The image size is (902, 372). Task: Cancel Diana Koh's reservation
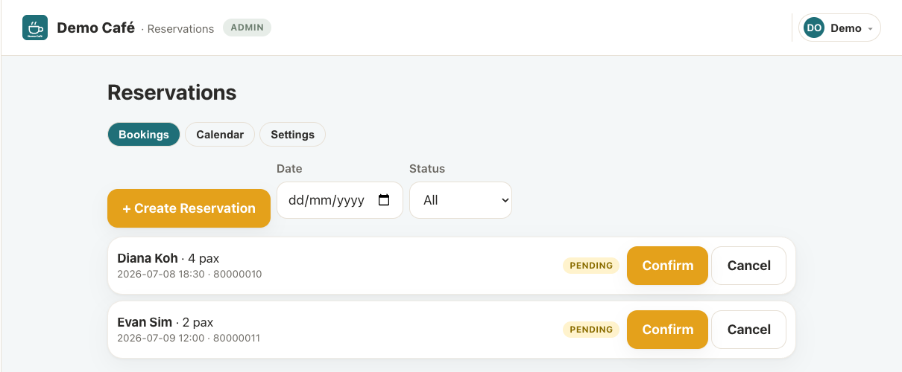click(x=748, y=266)
